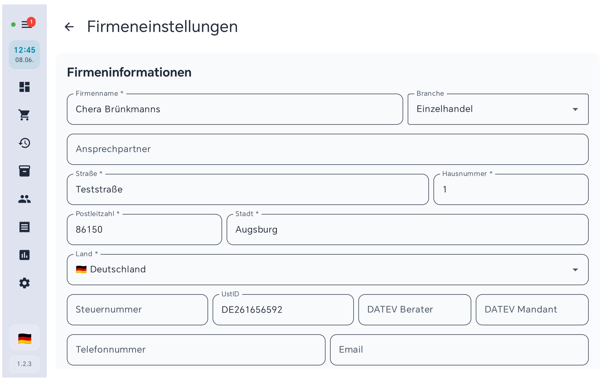The height and width of the screenshot is (382, 611).
Task: Focus the Telefonnummer field
Action: 196,350
